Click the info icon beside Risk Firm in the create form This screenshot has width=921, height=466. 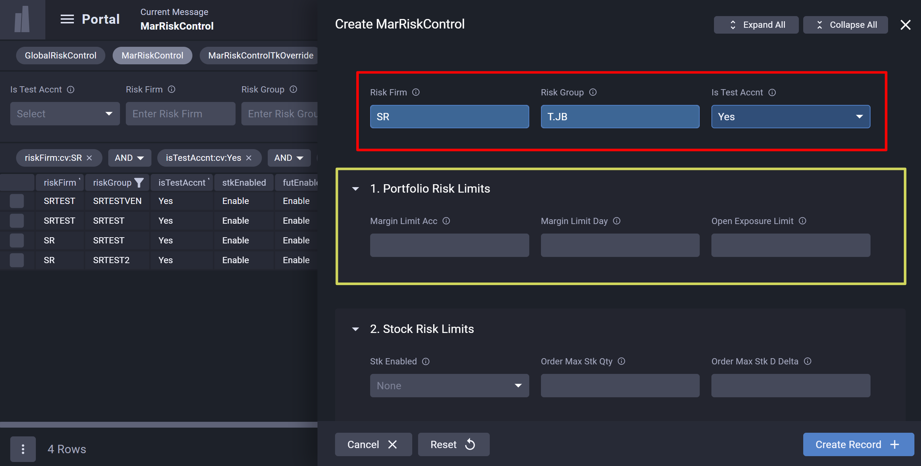click(416, 92)
